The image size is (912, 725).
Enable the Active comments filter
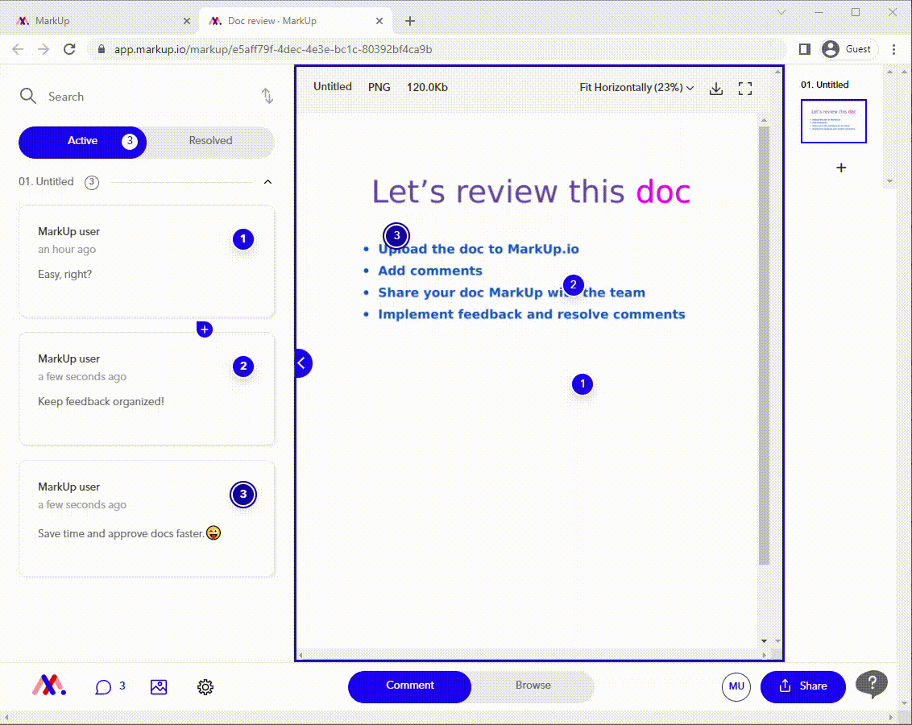[x=81, y=142]
